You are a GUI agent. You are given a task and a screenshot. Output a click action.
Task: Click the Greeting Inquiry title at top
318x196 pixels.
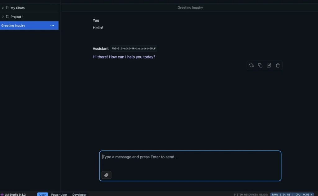tap(190, 7)
